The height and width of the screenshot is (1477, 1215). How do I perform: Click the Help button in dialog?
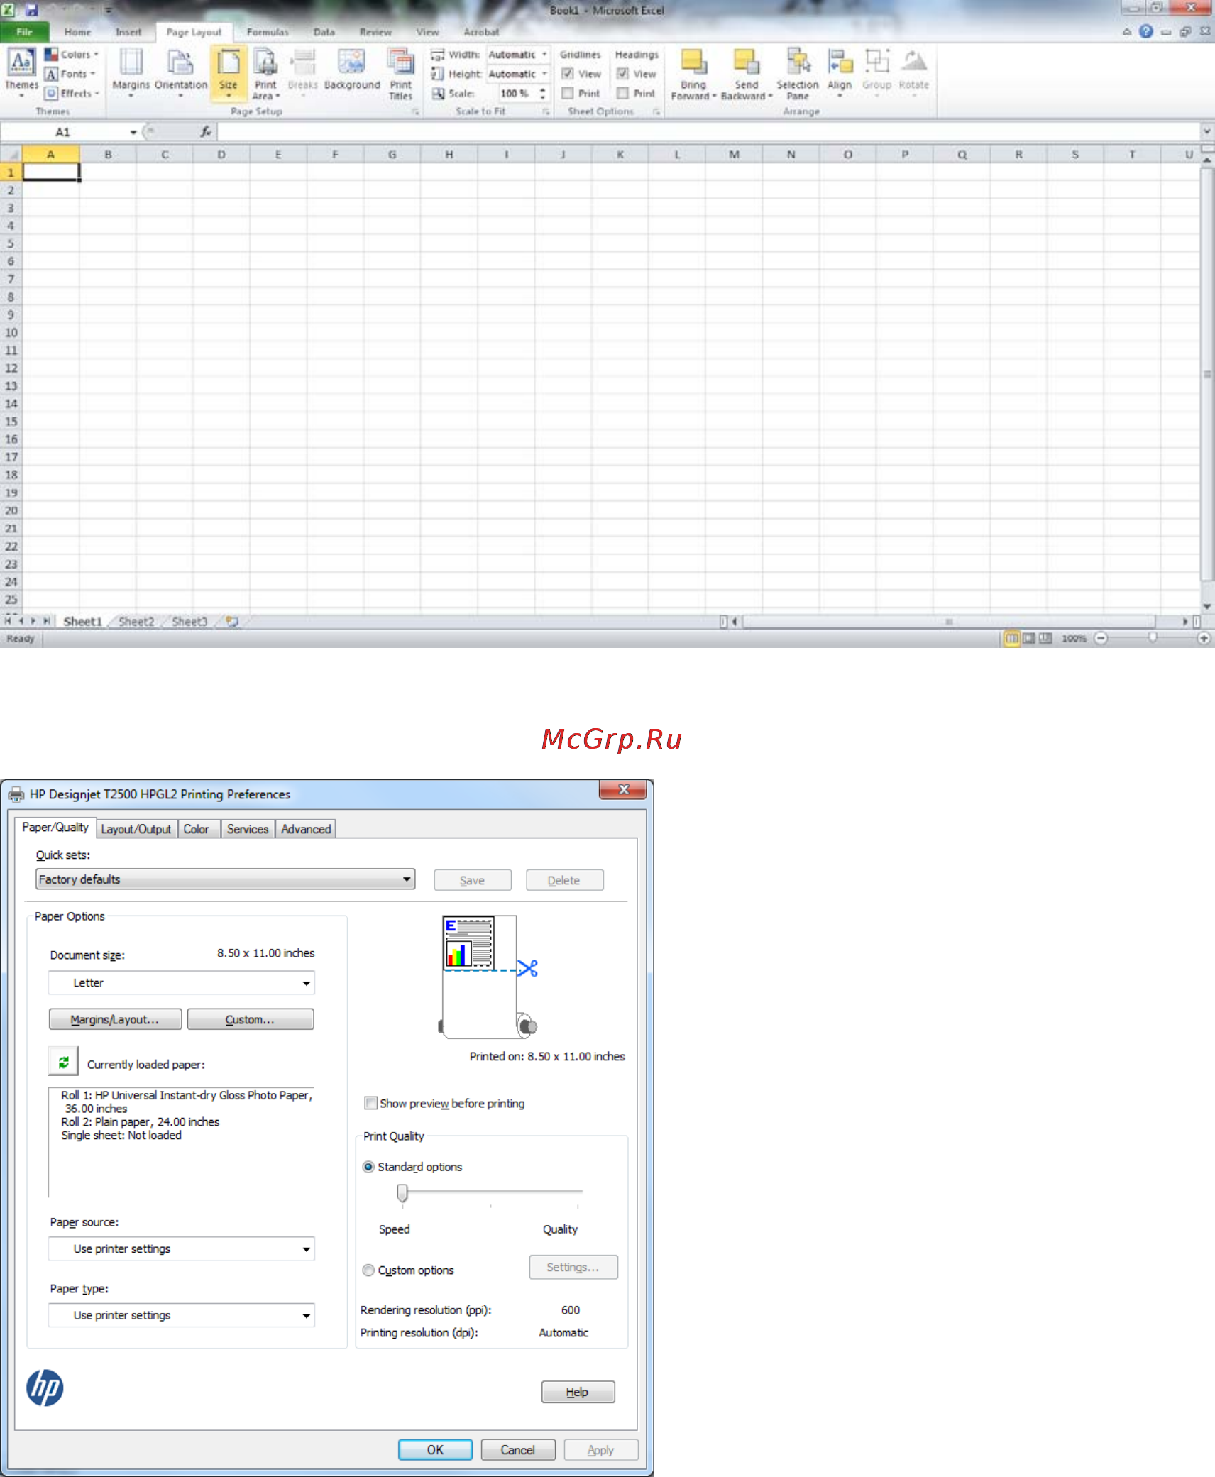[x=578, y=1392]
